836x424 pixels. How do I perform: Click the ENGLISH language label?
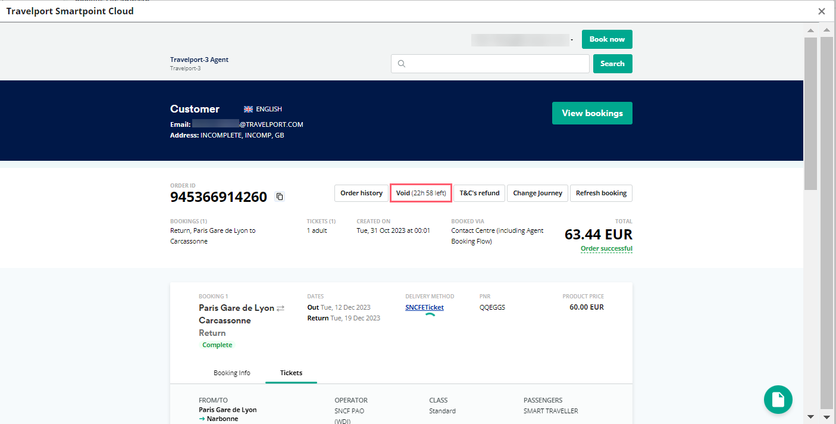pyautogui.click(x=269, y=109)
